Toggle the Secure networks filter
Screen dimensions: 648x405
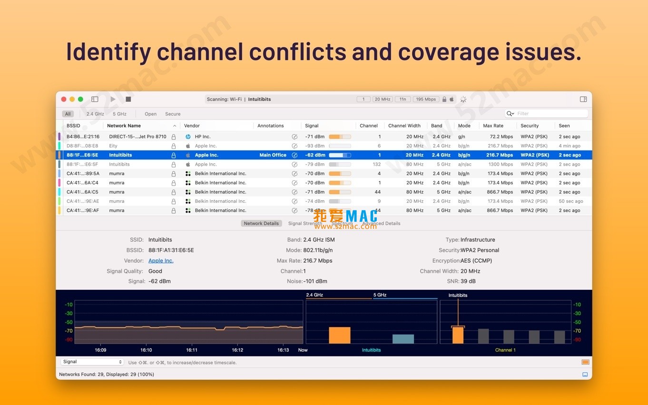tap(173, 114)
